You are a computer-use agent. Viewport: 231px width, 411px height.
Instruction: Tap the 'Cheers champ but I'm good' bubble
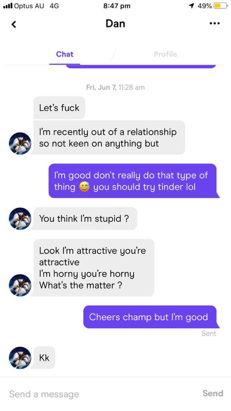coord(150,317)
